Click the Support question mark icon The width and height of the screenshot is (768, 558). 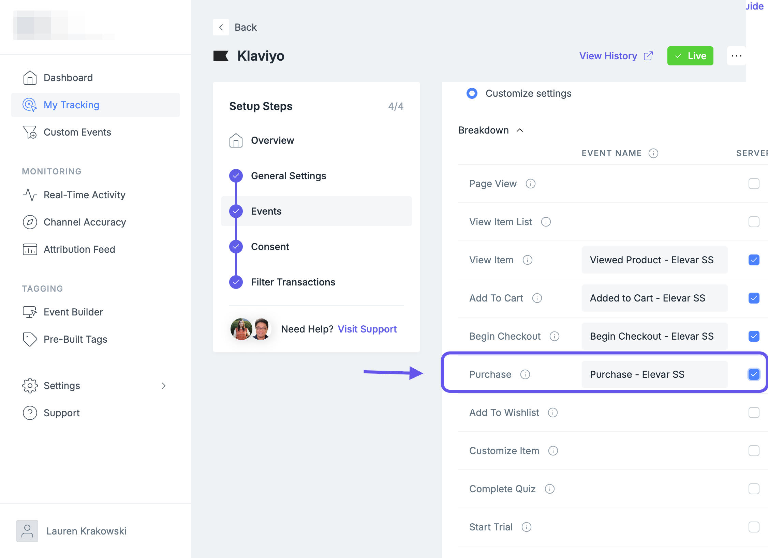[30, 413]
